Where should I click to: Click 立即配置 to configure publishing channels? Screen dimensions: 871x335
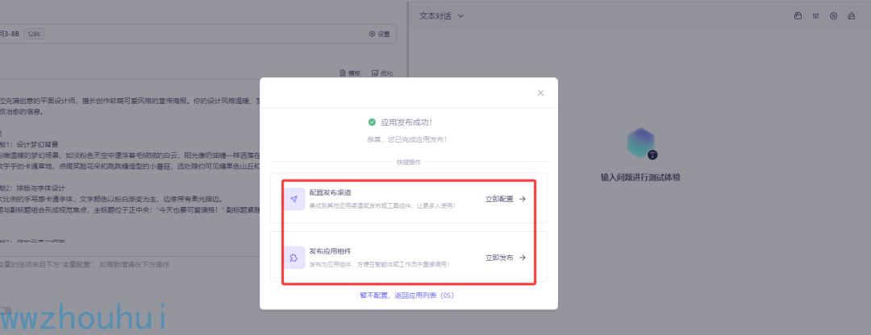tap(506, 199)
